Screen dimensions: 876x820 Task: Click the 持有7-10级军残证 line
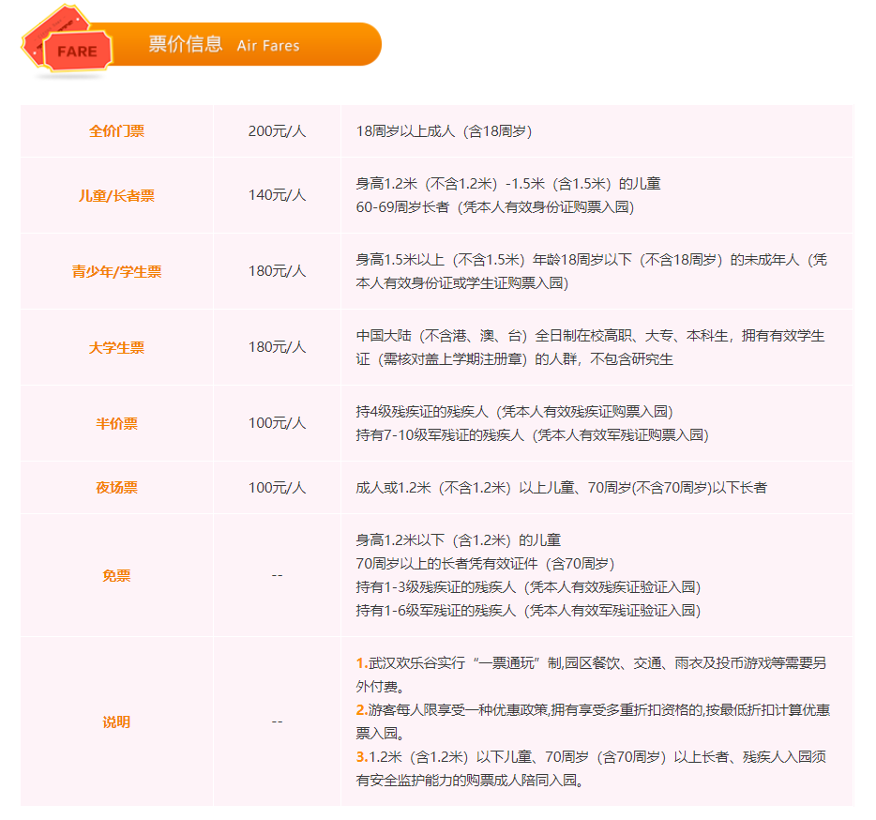point(533,435)
